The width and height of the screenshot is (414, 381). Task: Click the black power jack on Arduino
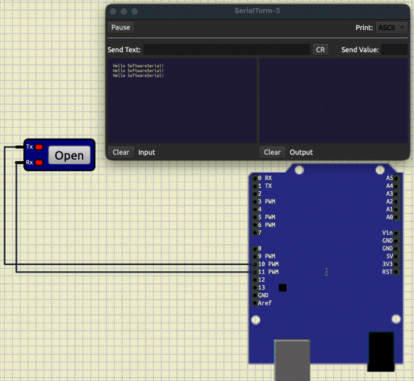tap(380, 352)
